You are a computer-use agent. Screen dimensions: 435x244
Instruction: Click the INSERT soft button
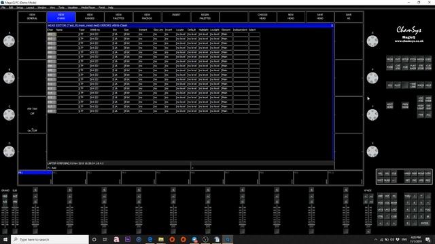tap(176, 16)
